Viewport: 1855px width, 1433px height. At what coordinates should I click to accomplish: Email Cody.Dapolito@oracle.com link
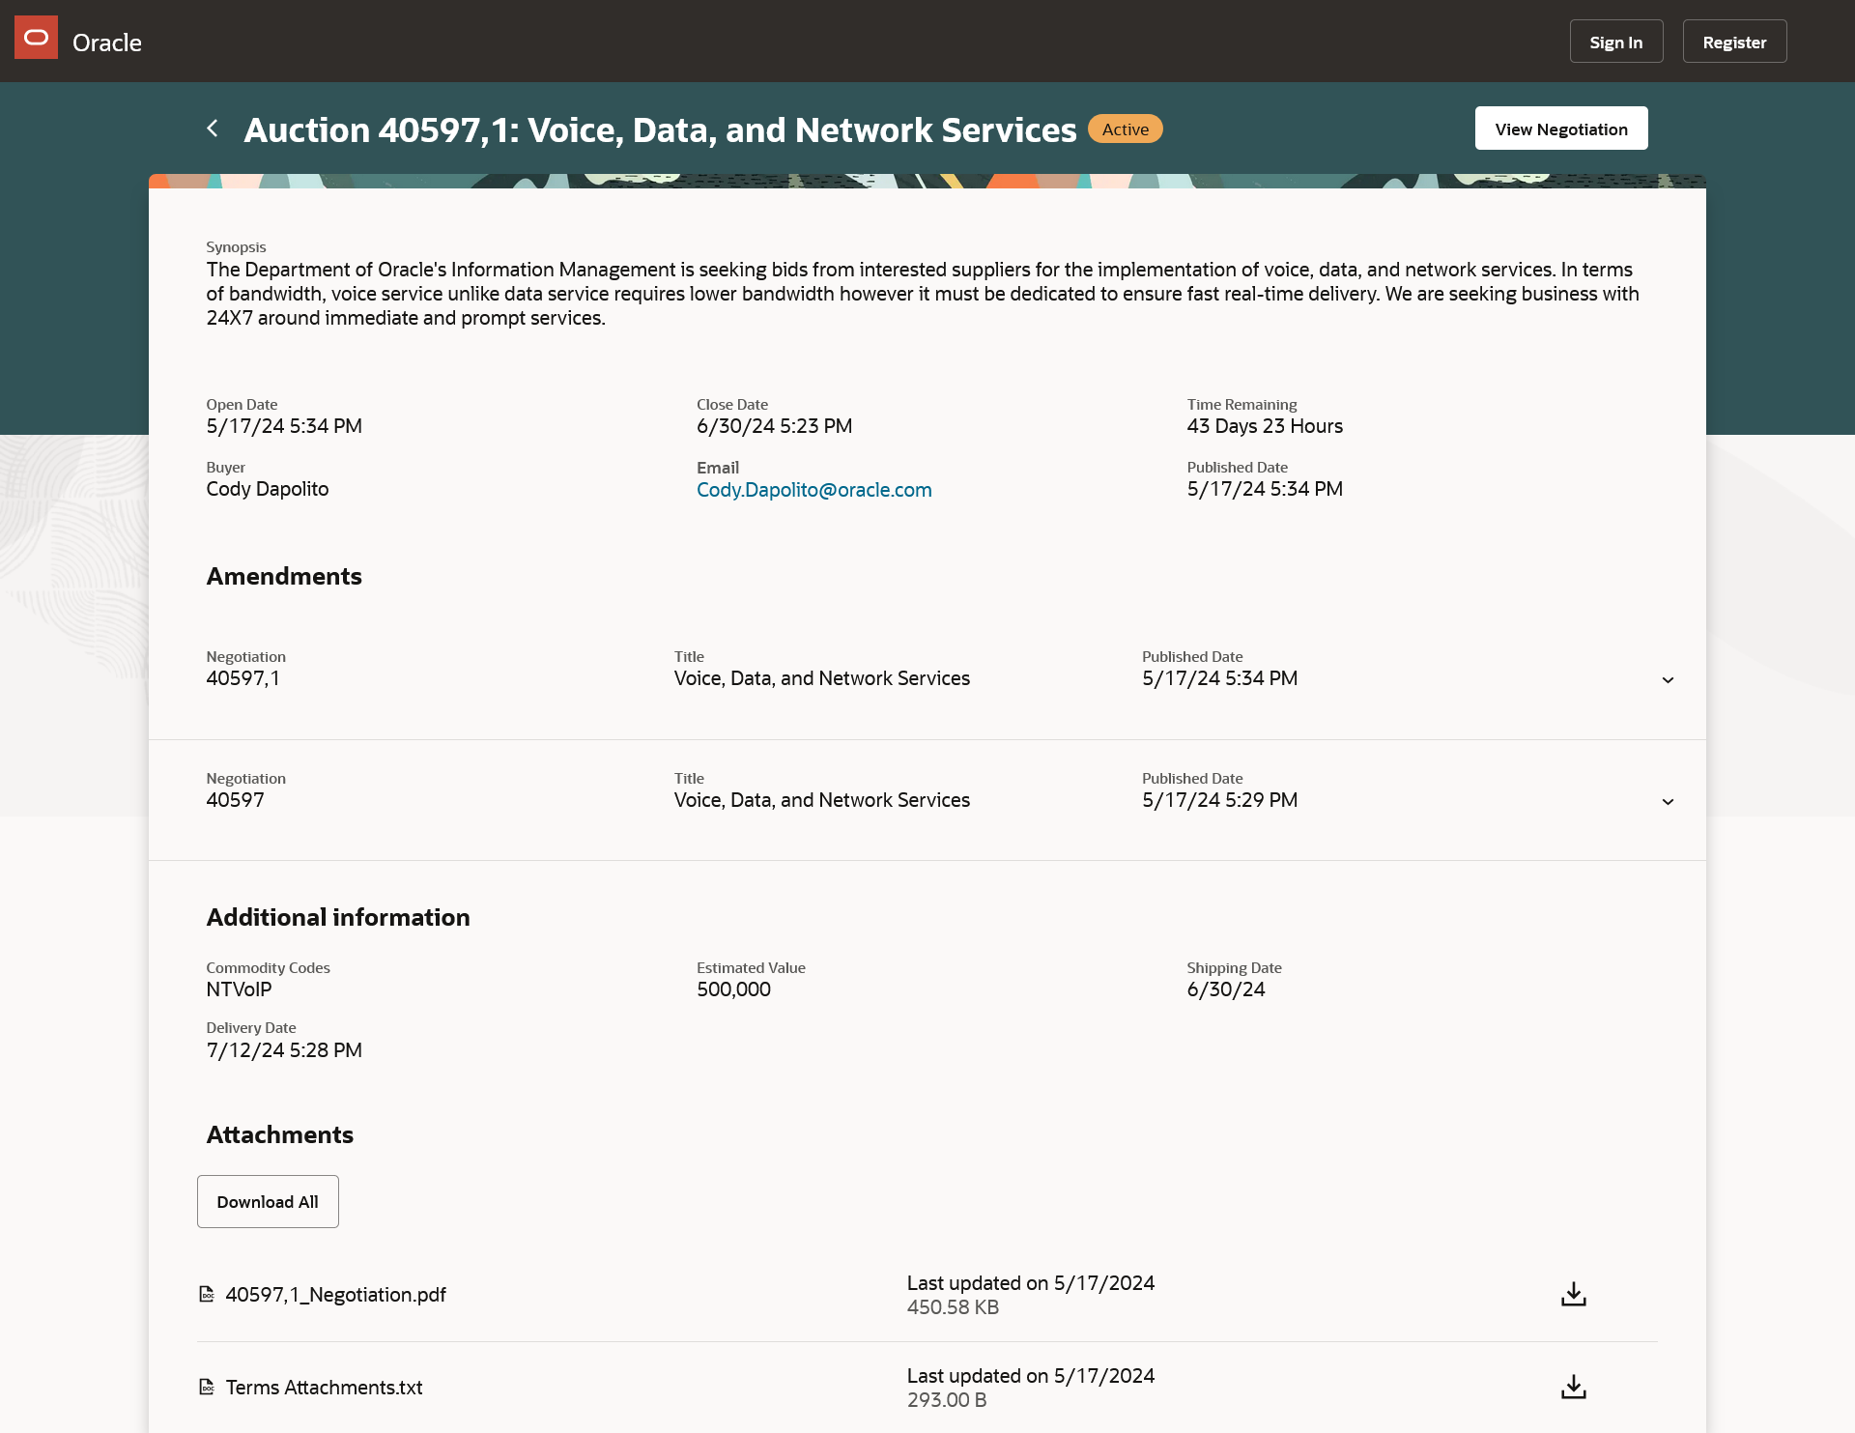click(814, 490)
